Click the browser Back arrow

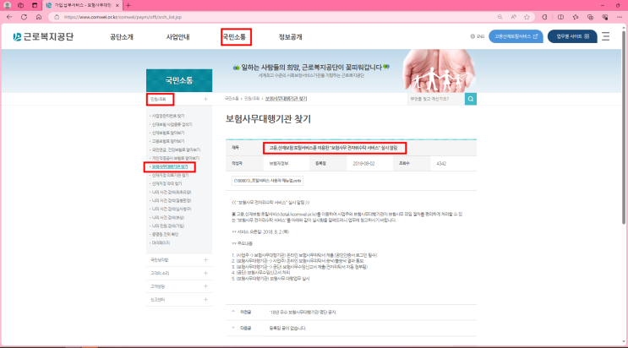9,17
